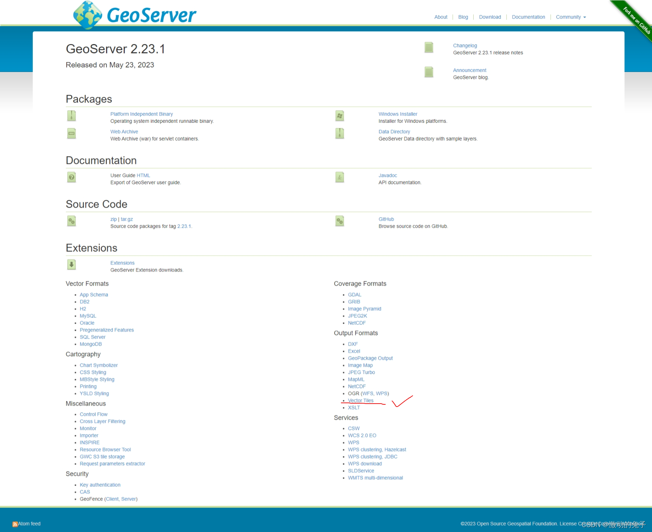Download the GeoPackage Output extension
The height and width of the screenshot is (532, 652).
(370, 358)
